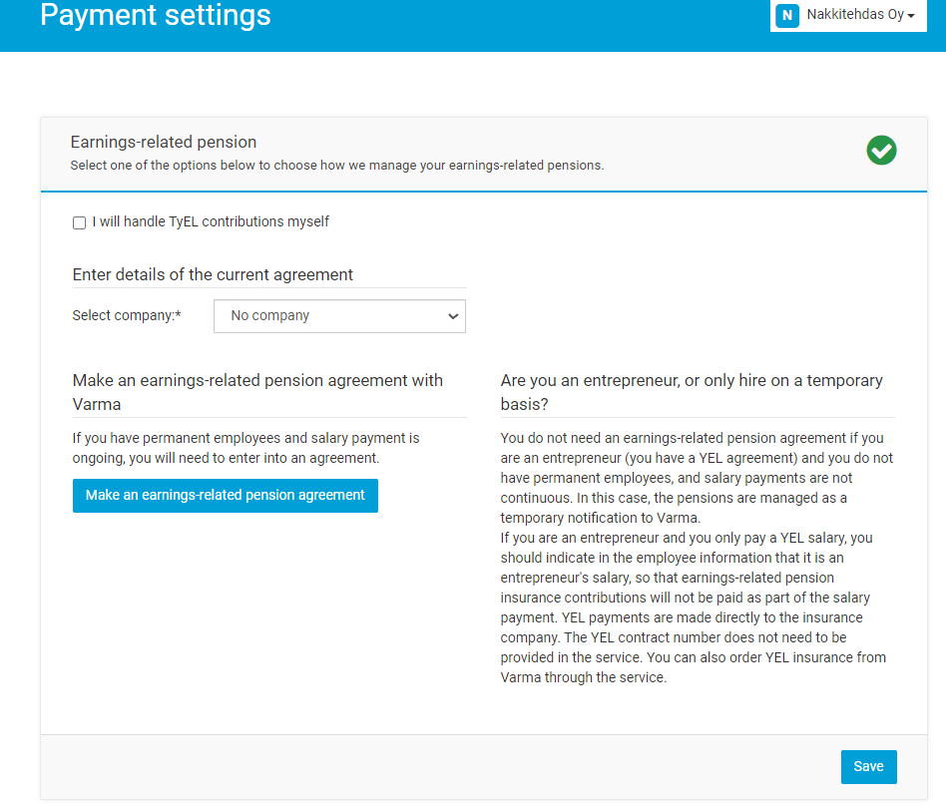The height and width of the screenshot is (805, 946).
Task: Click the 'Select company:*' field label
Action: coord(127,315)
